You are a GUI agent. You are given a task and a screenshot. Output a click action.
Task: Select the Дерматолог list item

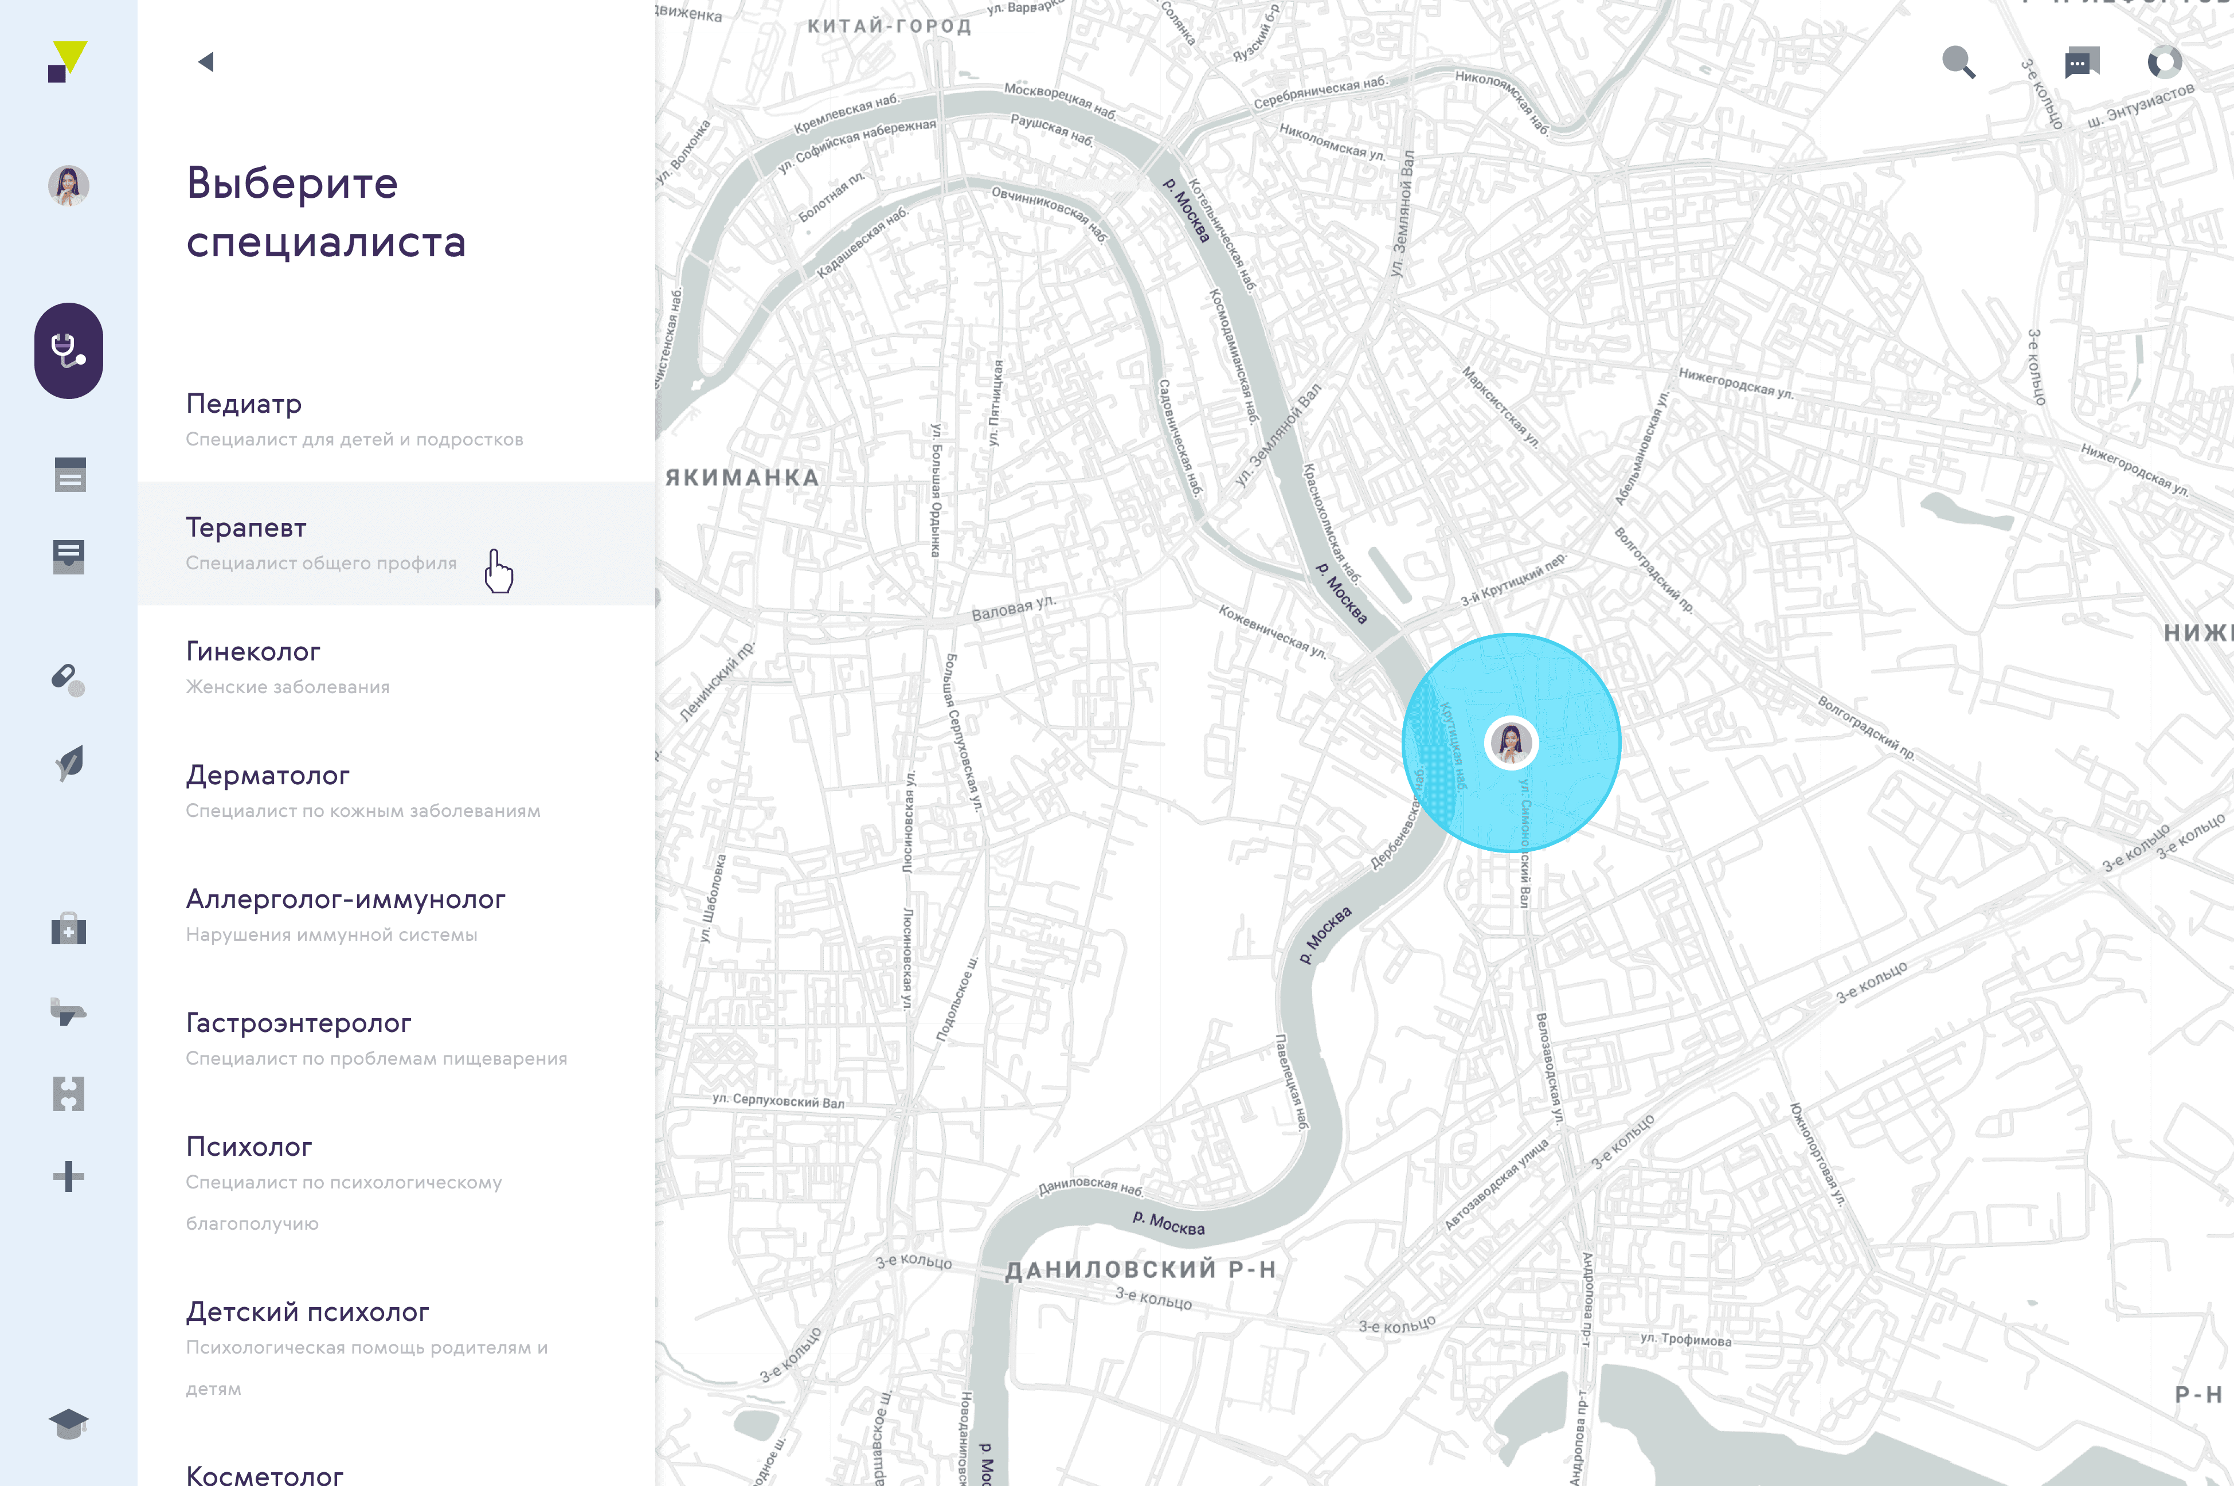pos(269,775)
